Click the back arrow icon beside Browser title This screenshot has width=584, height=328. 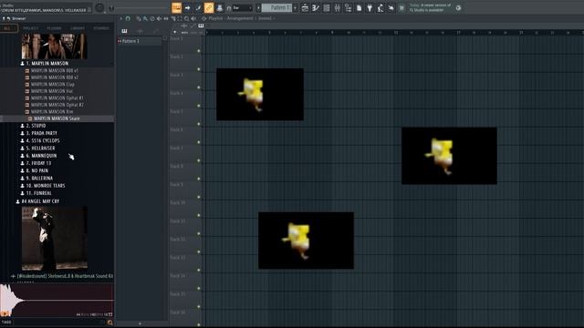coord(8,18)
